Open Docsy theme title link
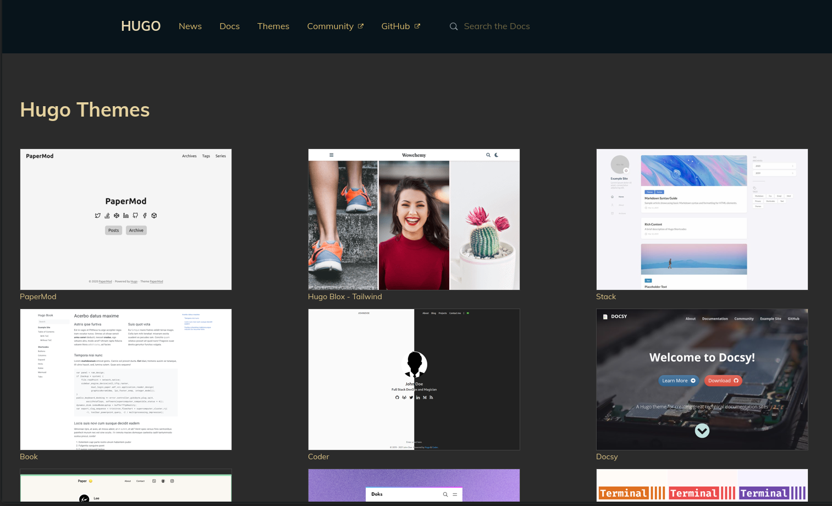This screenshot has height=506, width=832. click(607, 457)
